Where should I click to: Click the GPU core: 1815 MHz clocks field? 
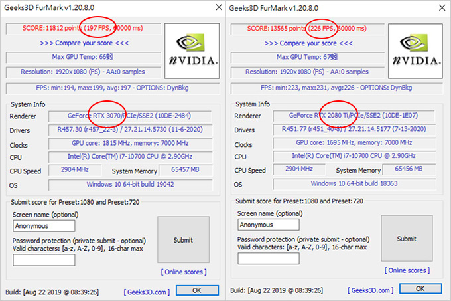[x=130, y=143]
